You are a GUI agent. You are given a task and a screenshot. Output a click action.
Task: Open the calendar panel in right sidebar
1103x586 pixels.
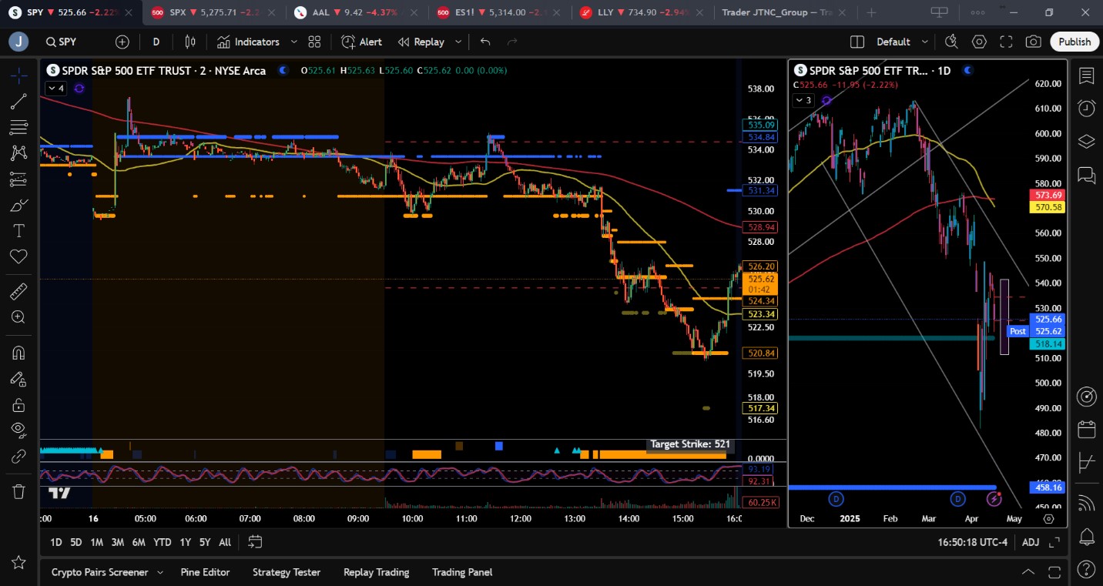pos(1087,430)
